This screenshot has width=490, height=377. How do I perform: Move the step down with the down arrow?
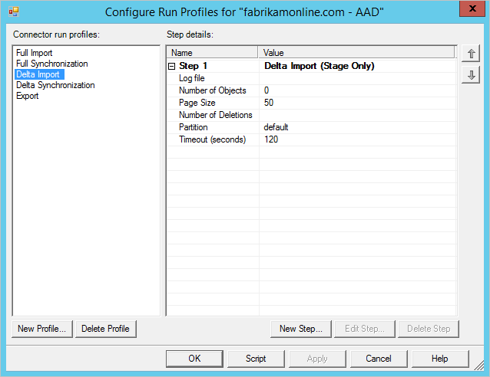(471, 75)
